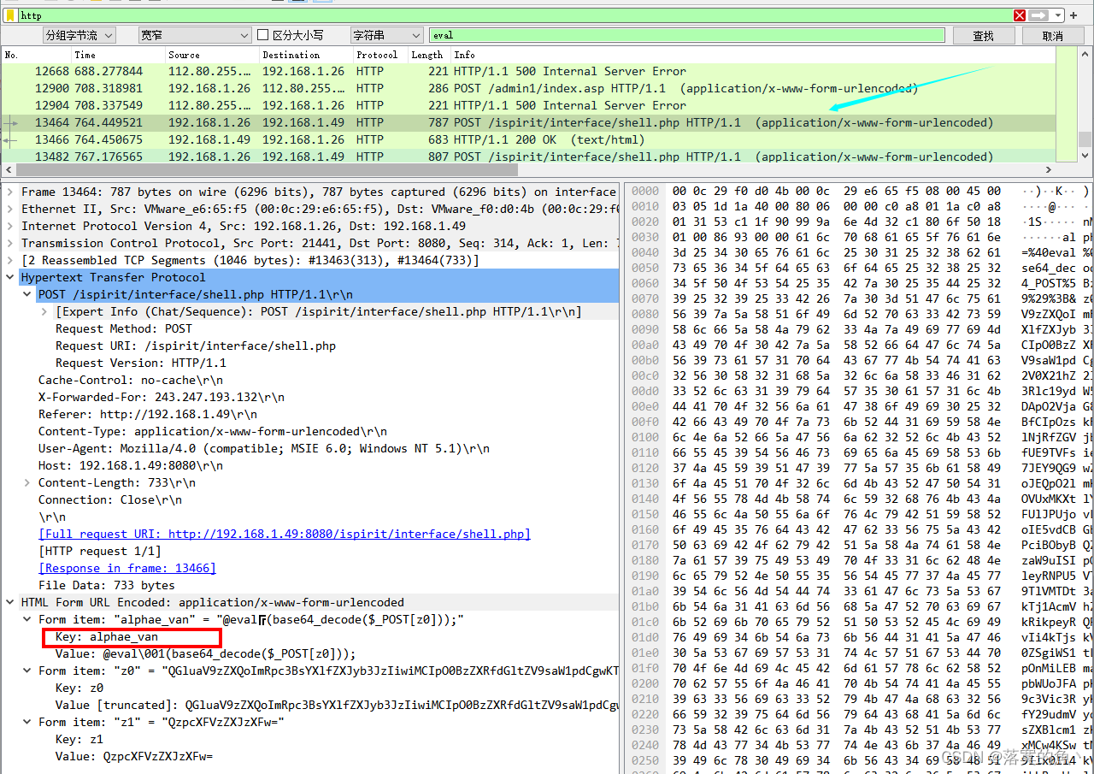Sort by the Protocol column header
1094x774 pixels.
[380, 55]
